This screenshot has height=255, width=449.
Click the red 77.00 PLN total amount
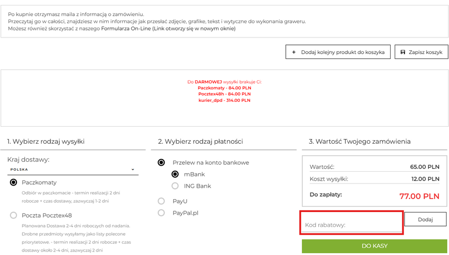click(419, 196)
